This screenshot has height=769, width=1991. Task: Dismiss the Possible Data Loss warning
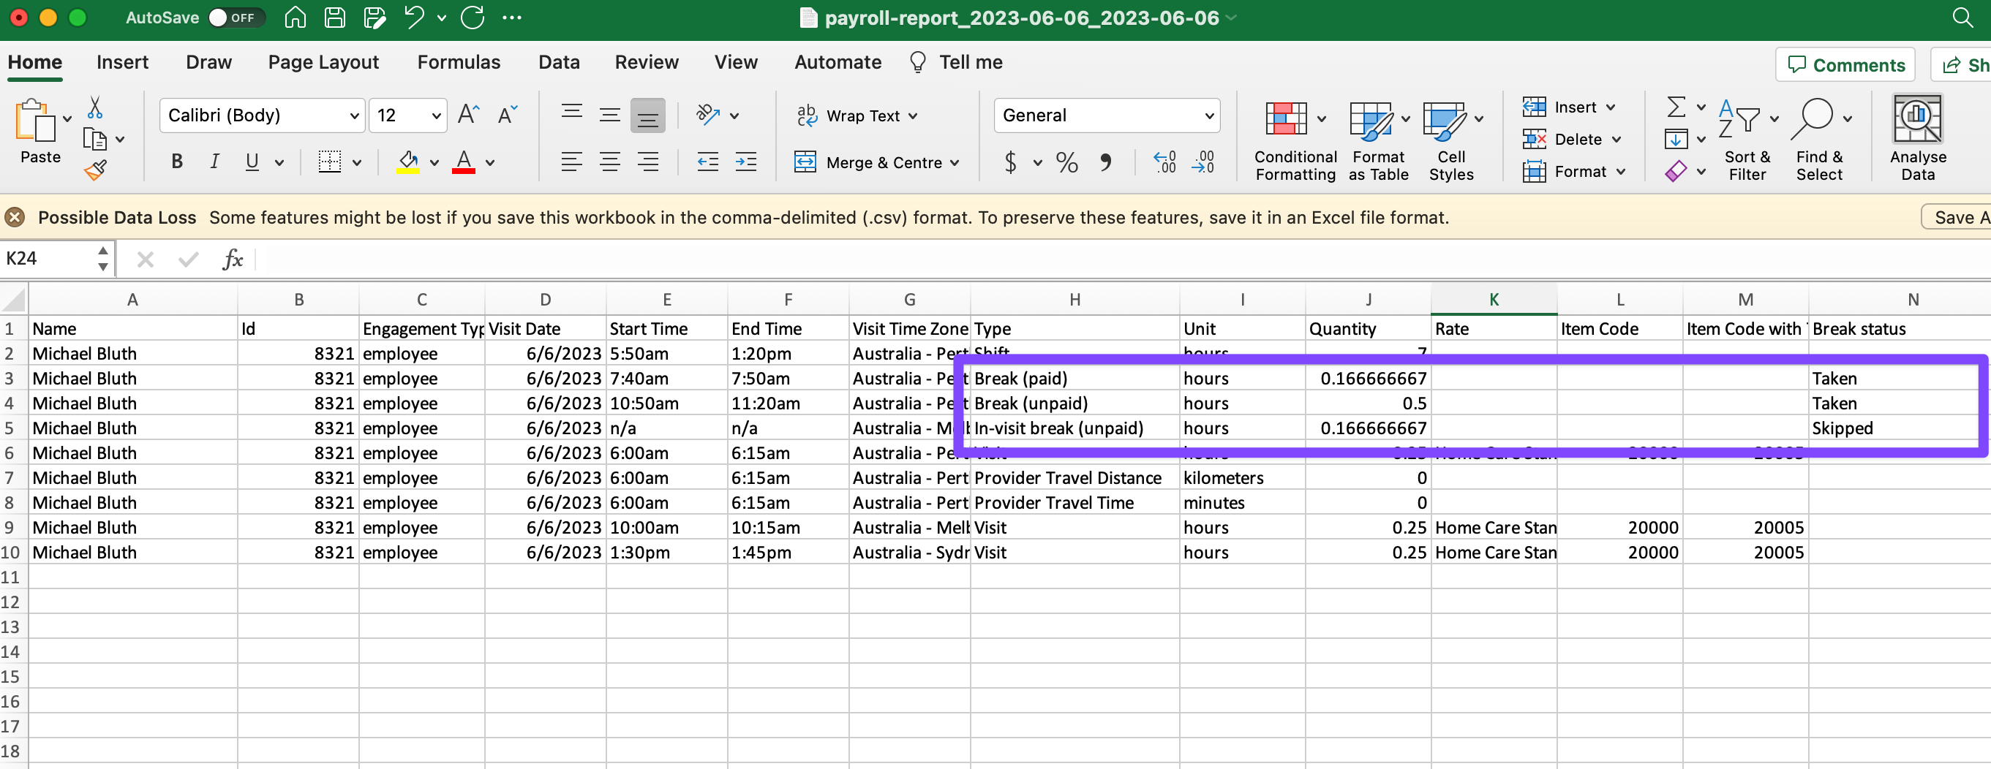(15, 218)
